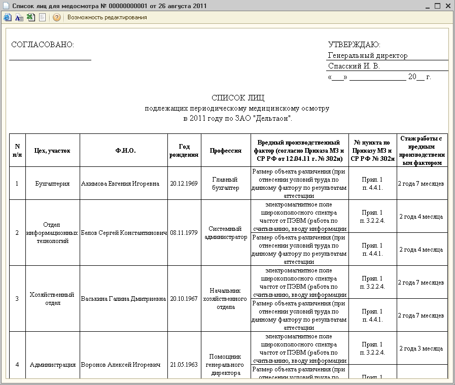Click row number 1 cell

(17, 183)
